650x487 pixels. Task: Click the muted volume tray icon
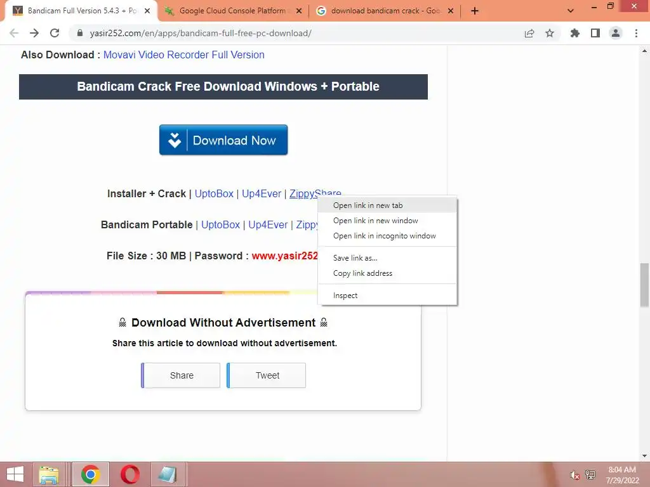(x=574, y=475)
